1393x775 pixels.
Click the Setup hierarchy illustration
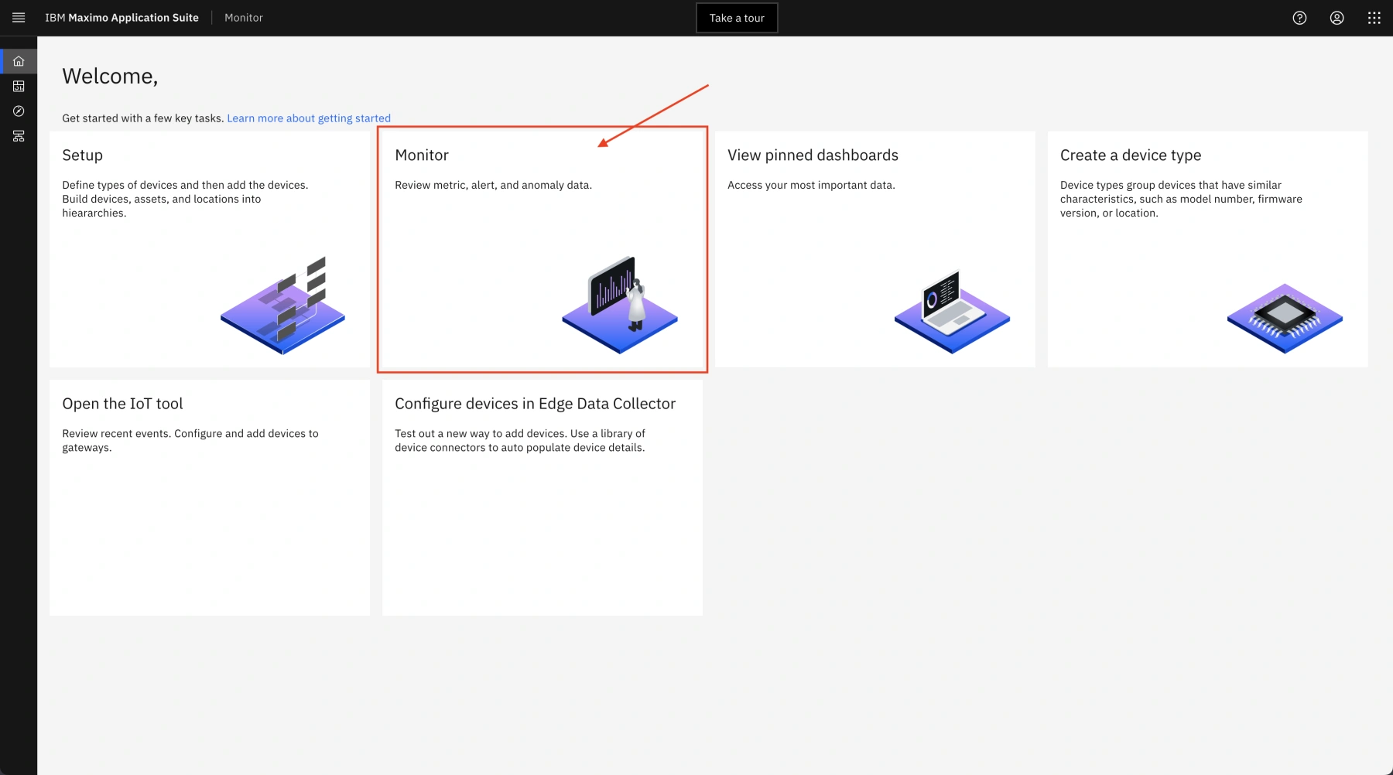coord(282,306)
